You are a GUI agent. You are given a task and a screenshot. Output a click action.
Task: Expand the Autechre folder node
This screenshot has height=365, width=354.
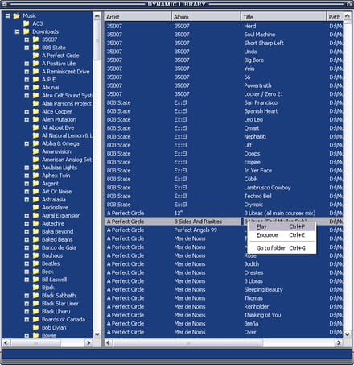[x=27, y=224]
